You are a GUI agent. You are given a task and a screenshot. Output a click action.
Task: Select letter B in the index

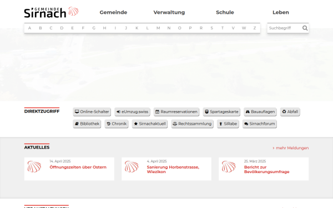click(41, 28)
